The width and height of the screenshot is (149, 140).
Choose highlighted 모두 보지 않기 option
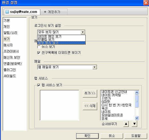(61, 43)
